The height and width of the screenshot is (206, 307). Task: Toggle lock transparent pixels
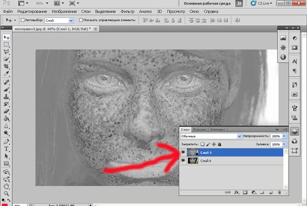click(x=203, y=144)
